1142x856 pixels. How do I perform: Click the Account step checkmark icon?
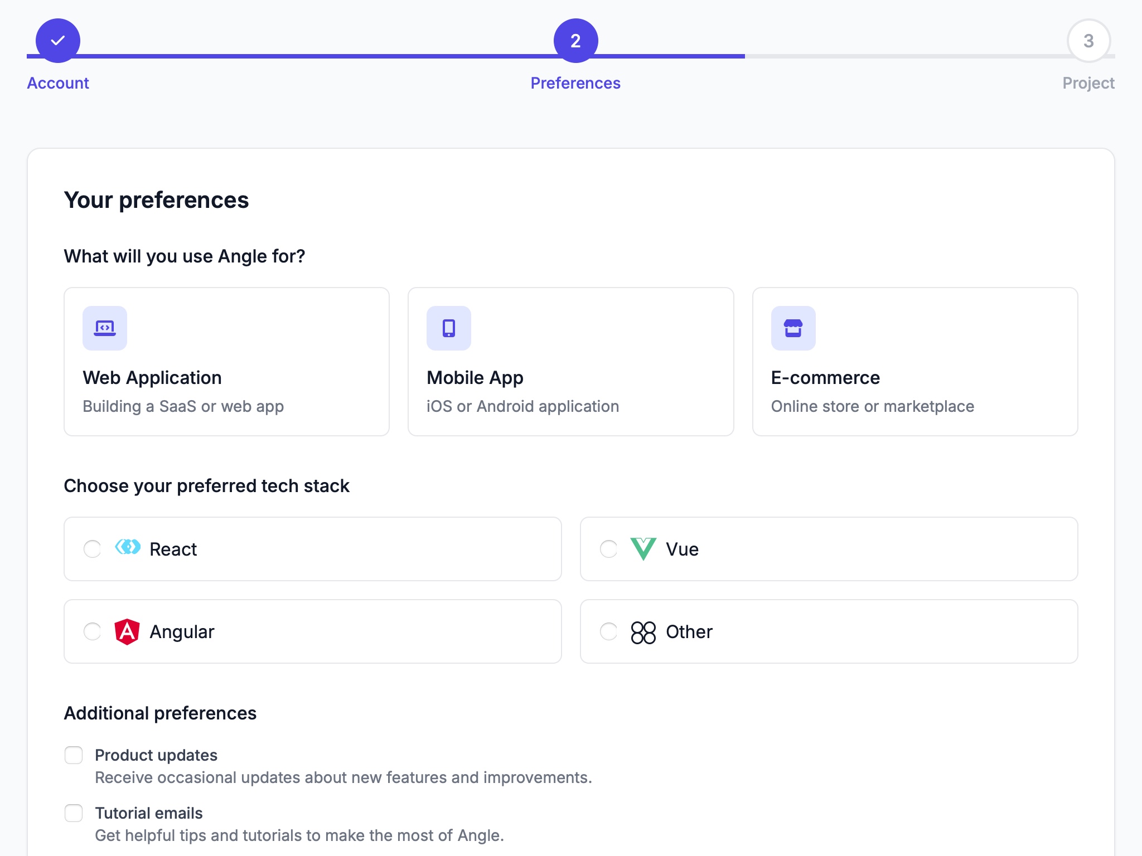click(57, 40)
